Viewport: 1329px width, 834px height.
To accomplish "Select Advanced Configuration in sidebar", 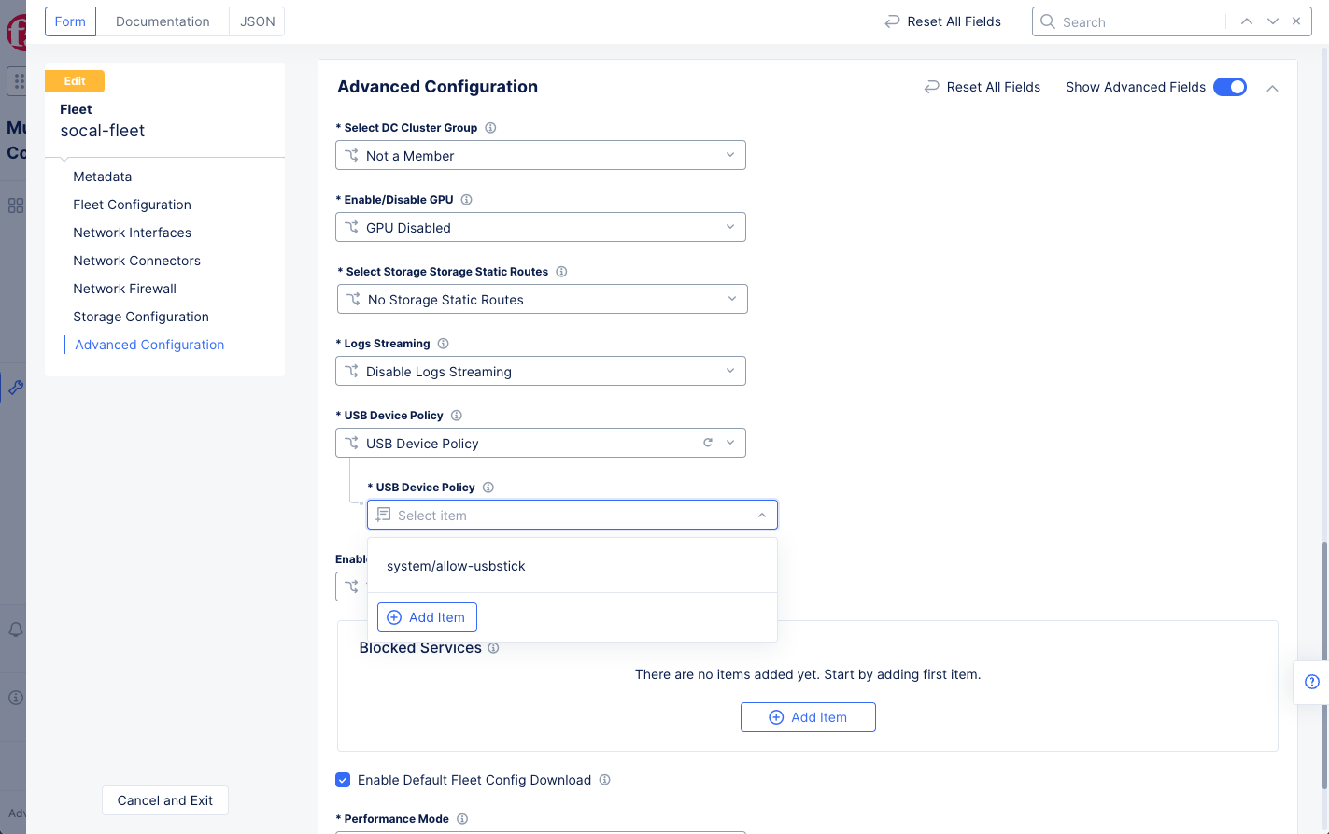I will (149, 345).
